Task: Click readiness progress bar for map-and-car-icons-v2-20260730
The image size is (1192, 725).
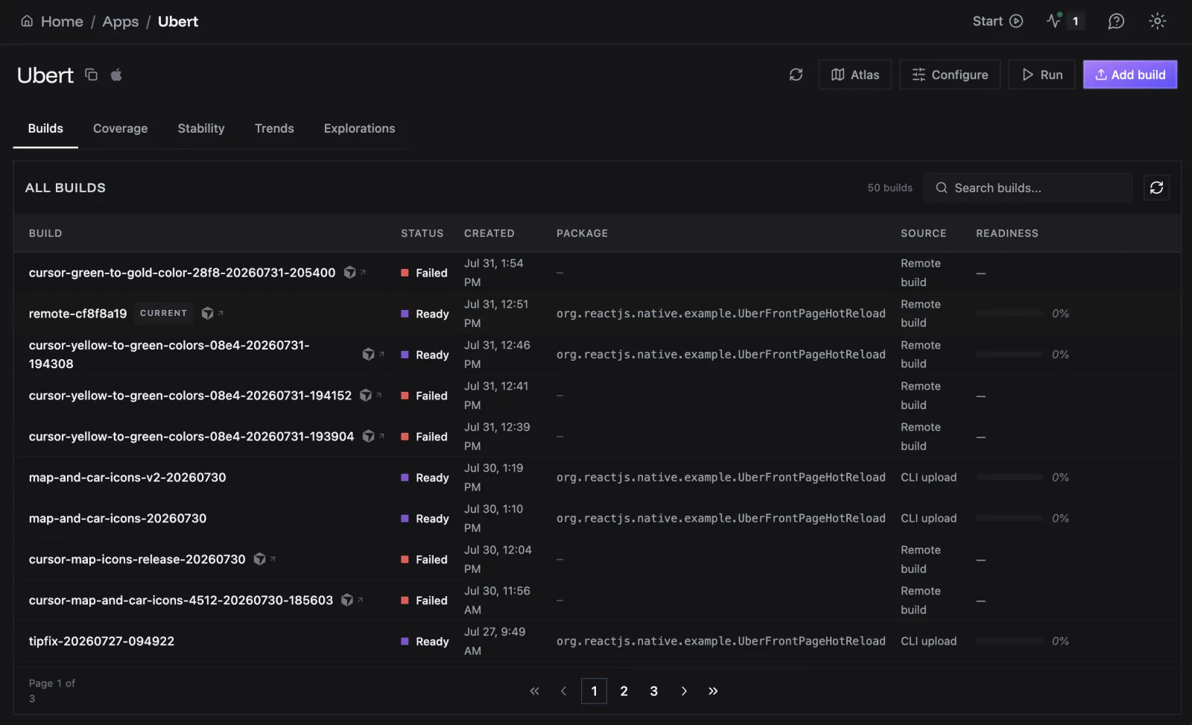Action: [x=1009, y=478]
